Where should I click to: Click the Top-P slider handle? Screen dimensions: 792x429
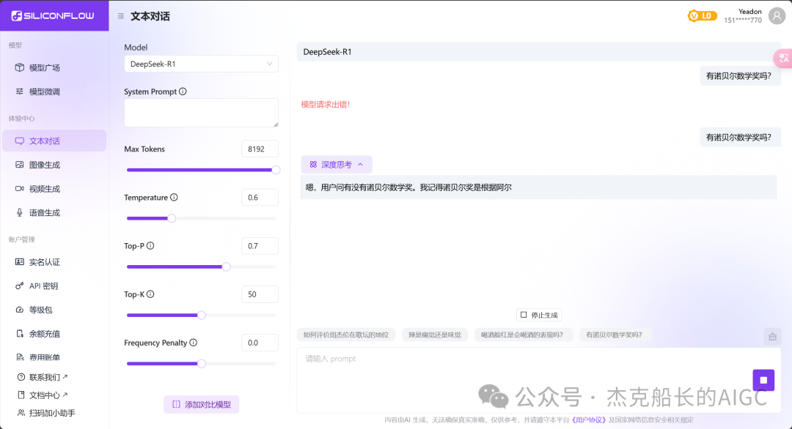pos(227,266)
